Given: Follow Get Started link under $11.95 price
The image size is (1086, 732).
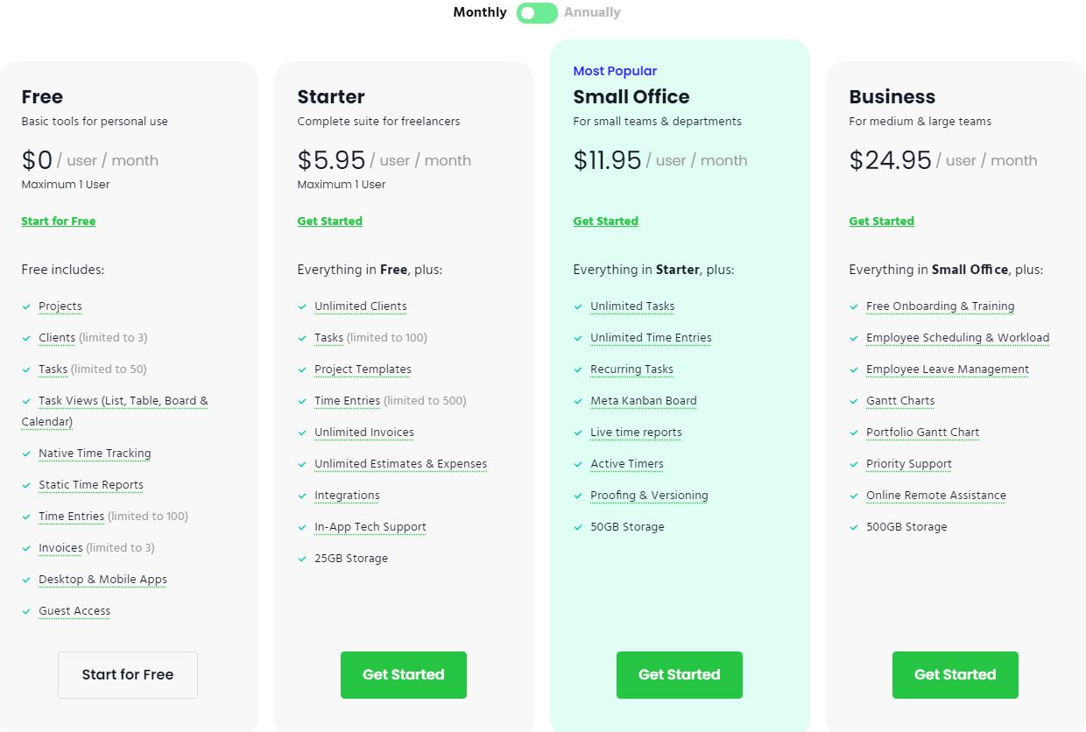Looking at the screenshot, I should [605, 222].
